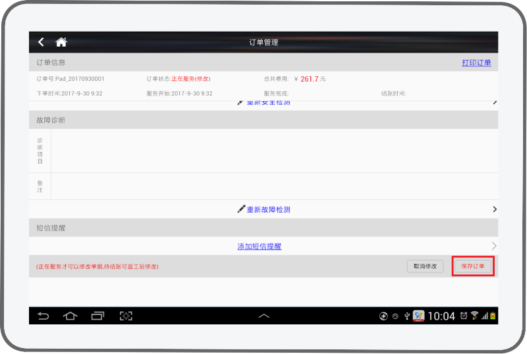Click the pencil icon beside 重新故障检测
Screen dimensions: 527x354
pyautogui.click(x=241, y=209)
